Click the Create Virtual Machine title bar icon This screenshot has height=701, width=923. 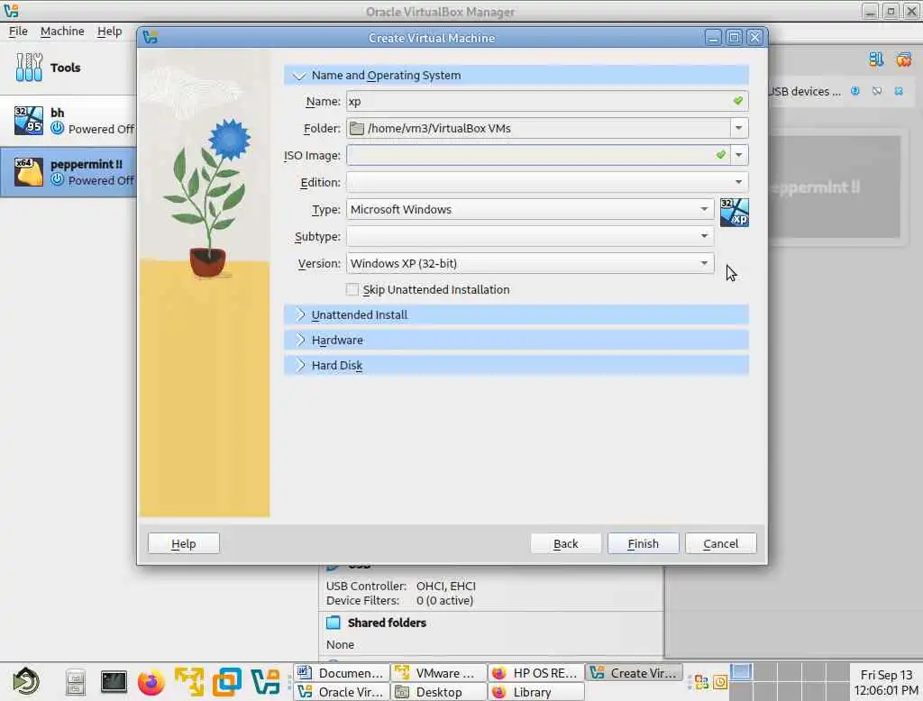click(x=151, y=38)
